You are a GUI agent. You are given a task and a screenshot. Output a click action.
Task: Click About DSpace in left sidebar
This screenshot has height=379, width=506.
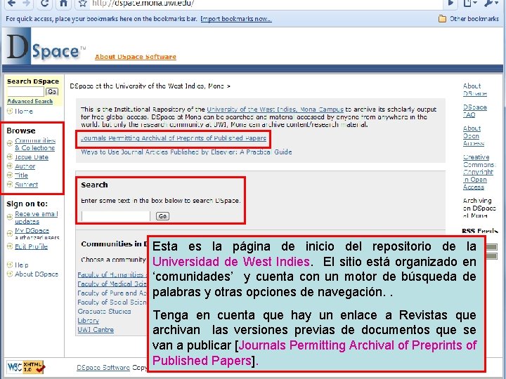pos(37,274)
